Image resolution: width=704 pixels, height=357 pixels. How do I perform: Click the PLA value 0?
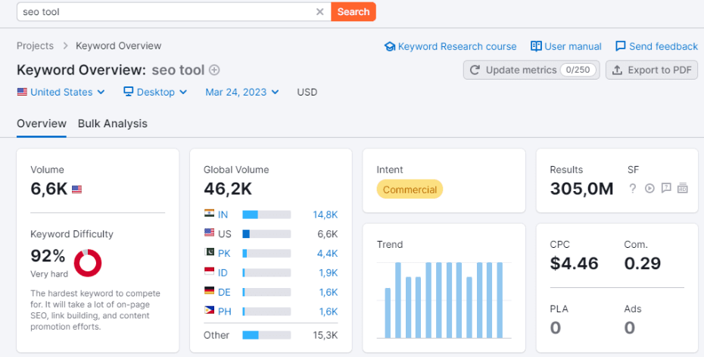[x=556, y=328]
